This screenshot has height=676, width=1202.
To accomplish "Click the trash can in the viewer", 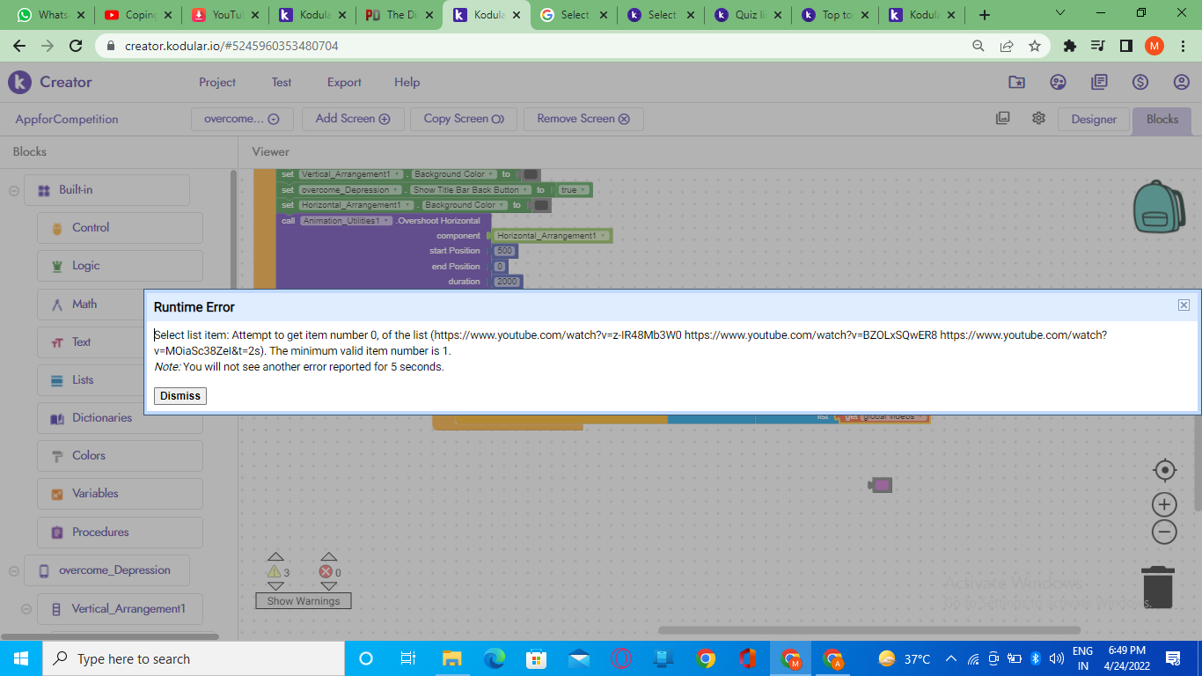I will [1158, 586].
